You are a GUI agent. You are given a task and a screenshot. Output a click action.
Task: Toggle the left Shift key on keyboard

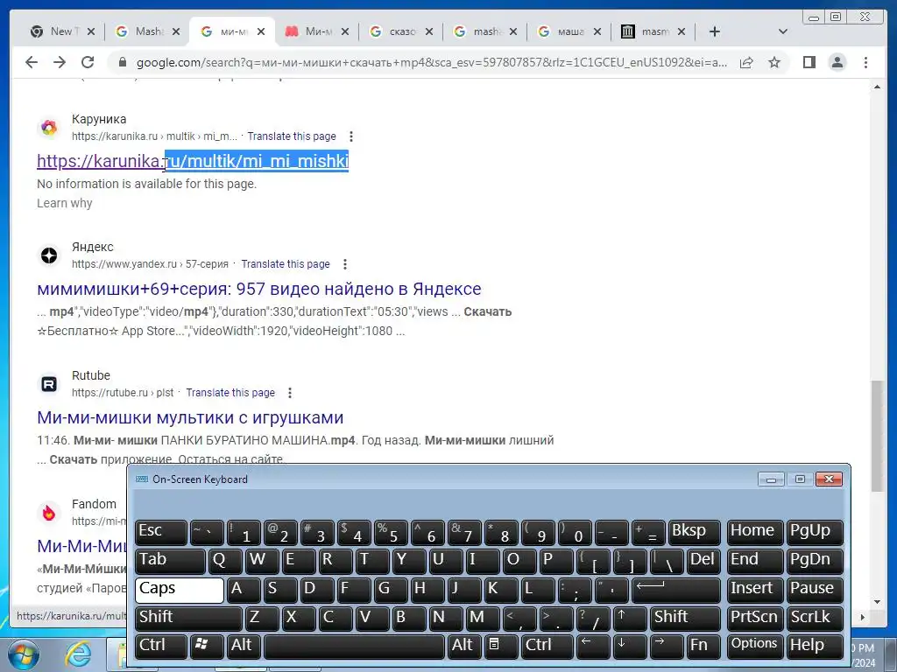tap(189, 619)
